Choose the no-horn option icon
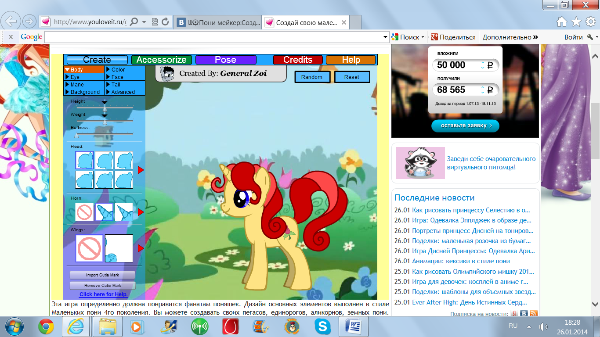This screenshot has height=337, width=600. click(84, 212)
